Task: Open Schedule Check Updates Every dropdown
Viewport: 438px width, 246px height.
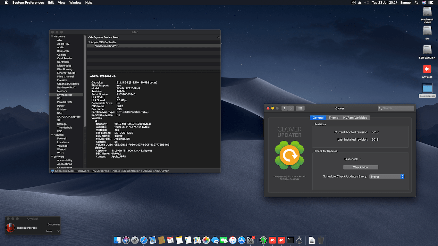Action: [387, 176]
